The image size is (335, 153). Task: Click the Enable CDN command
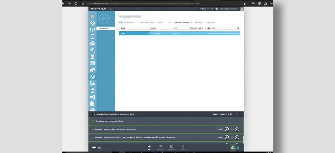pyautogui.click(x=161, y=147)
